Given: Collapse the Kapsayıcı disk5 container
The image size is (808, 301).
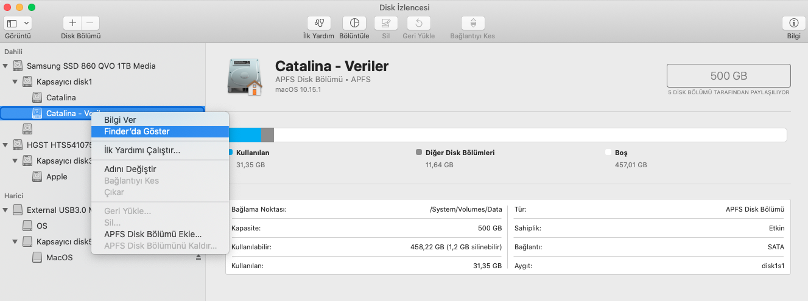Looking at the screenshot, I should point(15,241).
